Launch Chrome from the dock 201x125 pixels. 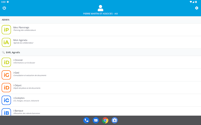(x=105, y=120)
